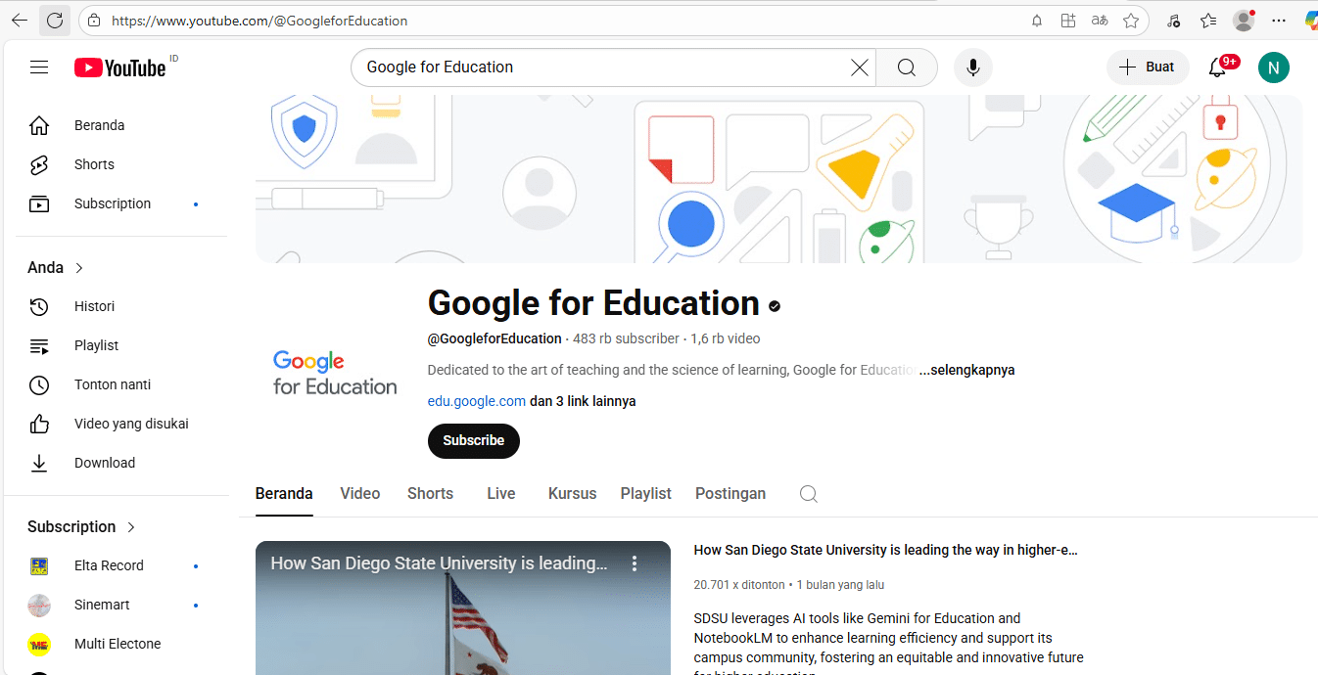Click the YouTube logo
1318x675 pixels.
pyautogui.click(x=120, y=67)
